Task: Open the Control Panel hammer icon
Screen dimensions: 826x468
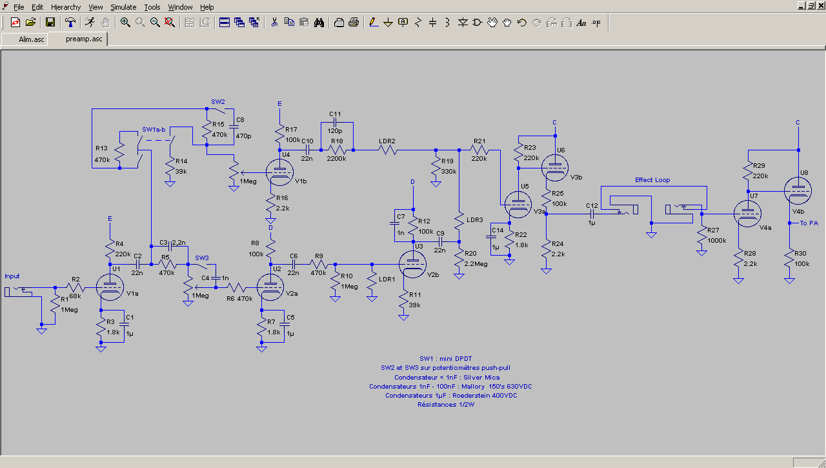Action: click(70, 23)
